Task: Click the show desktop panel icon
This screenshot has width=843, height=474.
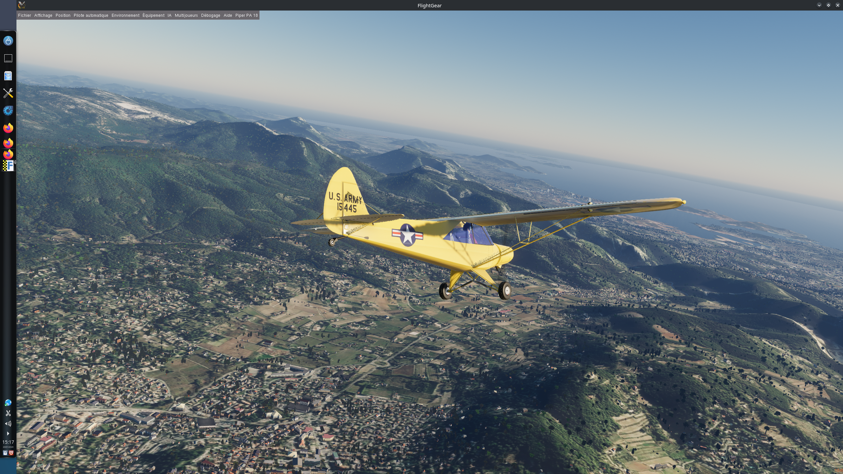Action: (8, 58)
